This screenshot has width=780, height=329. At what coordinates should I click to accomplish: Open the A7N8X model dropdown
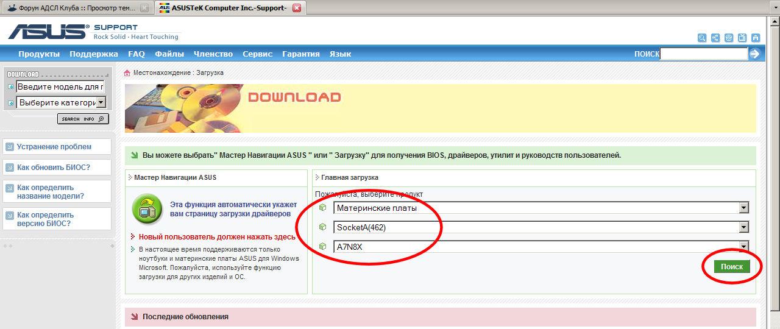coord(541,247)
